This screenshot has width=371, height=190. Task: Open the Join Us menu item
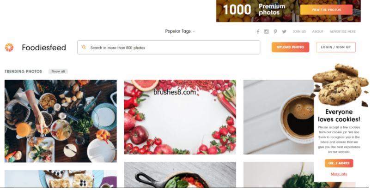pyautogui.click(x=299, y=31)
